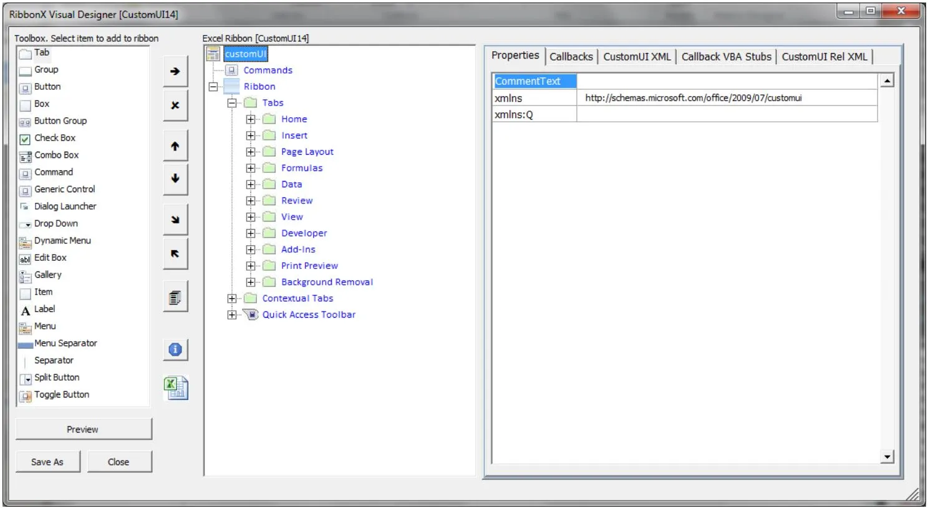Screen dimensions: 928x508
Task: Click the diagonal down-right arrow button
Action: point(175,220)
